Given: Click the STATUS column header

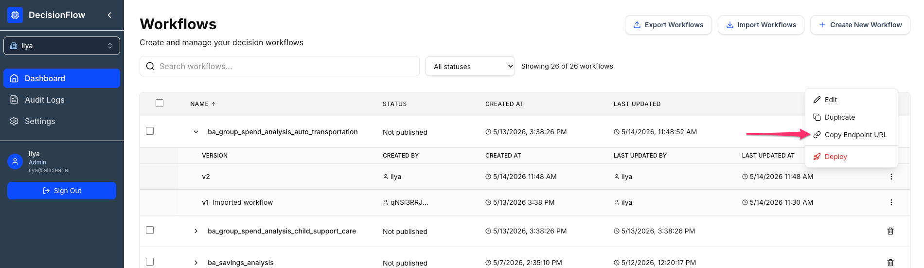Looking at the screenshot, I should [395, 104].
